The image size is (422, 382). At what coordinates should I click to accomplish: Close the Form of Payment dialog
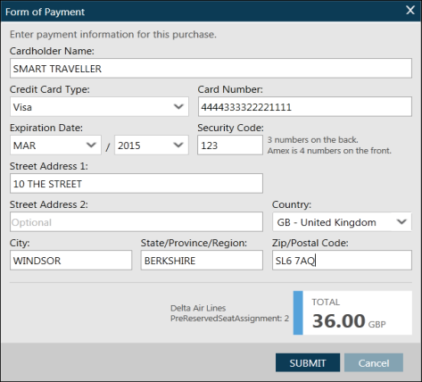410,11
